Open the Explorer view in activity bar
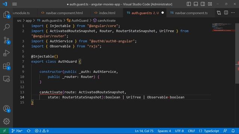This screenshot has width=239, height=134. tap(6, 15)
